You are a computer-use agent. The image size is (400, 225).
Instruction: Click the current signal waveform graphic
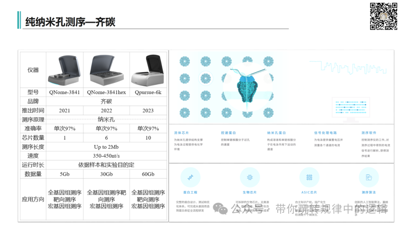(x=348, y=67)
